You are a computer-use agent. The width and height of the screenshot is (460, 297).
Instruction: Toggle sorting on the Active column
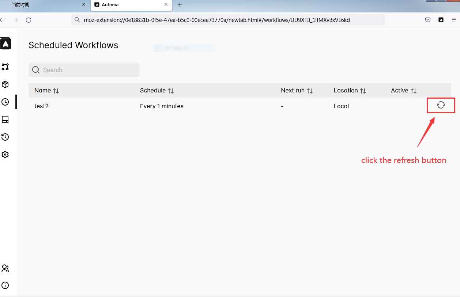(404, 90)
